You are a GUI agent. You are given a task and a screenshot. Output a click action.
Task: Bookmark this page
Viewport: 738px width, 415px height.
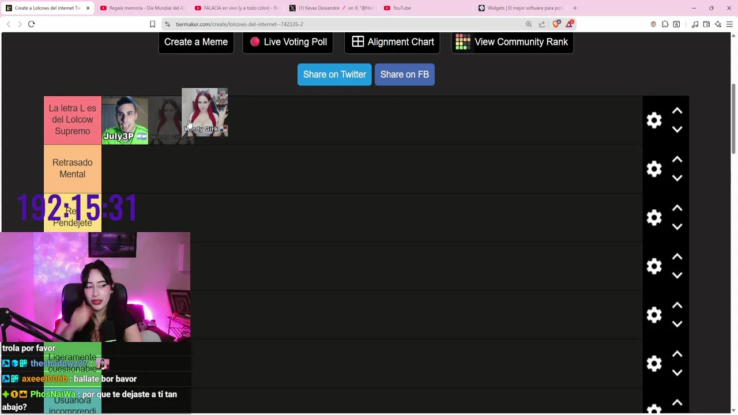point(152,24)
